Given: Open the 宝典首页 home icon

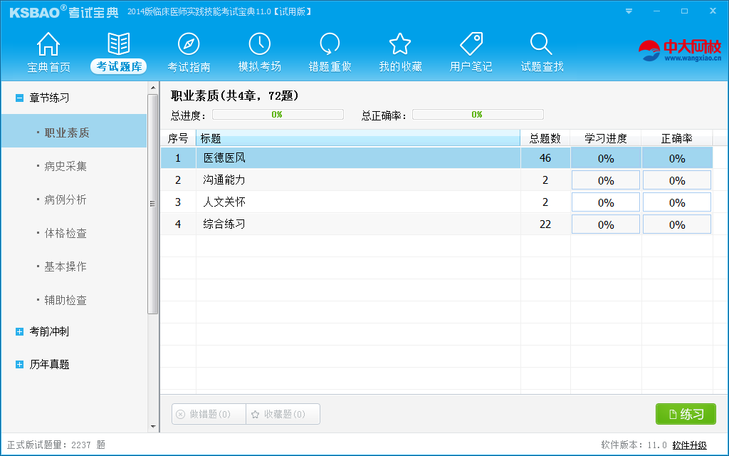Looking at the screenshot, I should (x=48, y=50).
